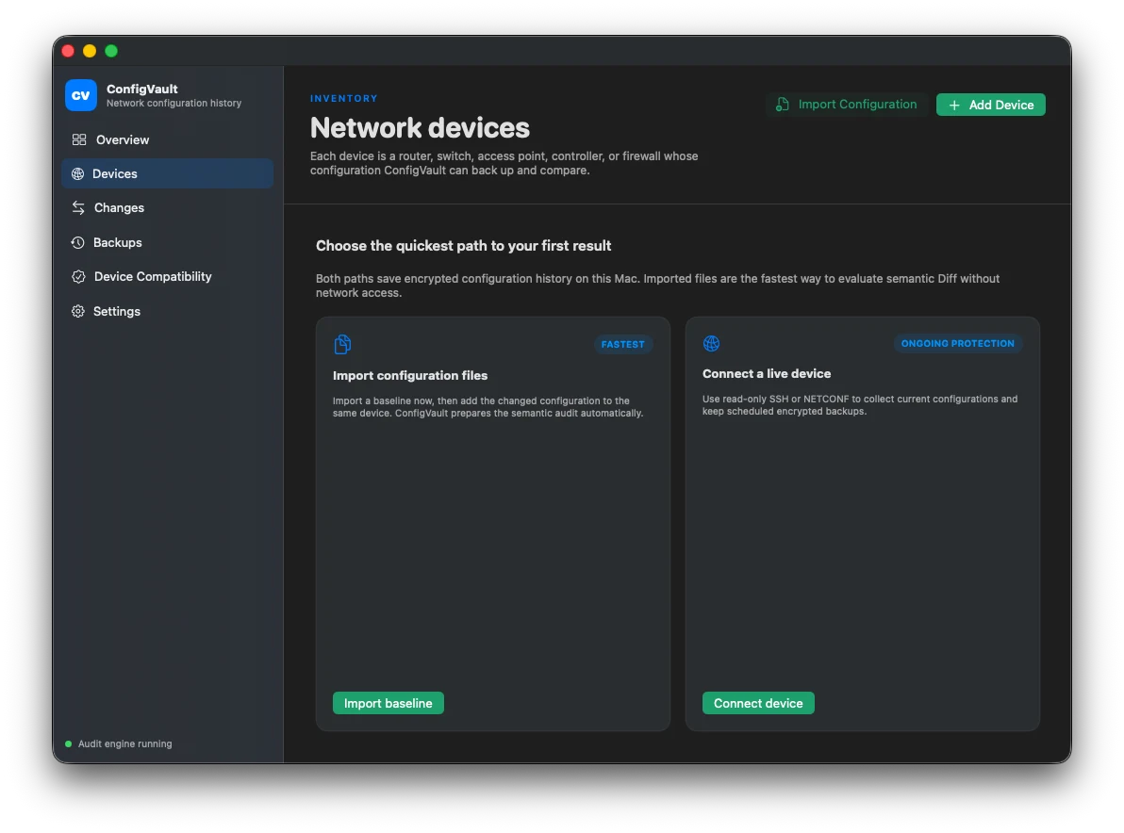The width and height of the screenshot is (1124, 833).
Task: Open Device Compatibility page
Action: pyautogui.click(x=167, y=276)
